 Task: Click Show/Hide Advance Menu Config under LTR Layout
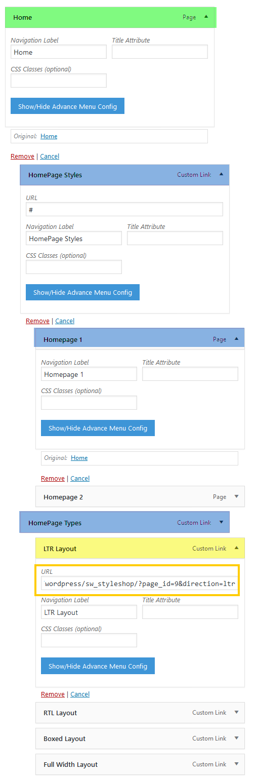(98, 666)
